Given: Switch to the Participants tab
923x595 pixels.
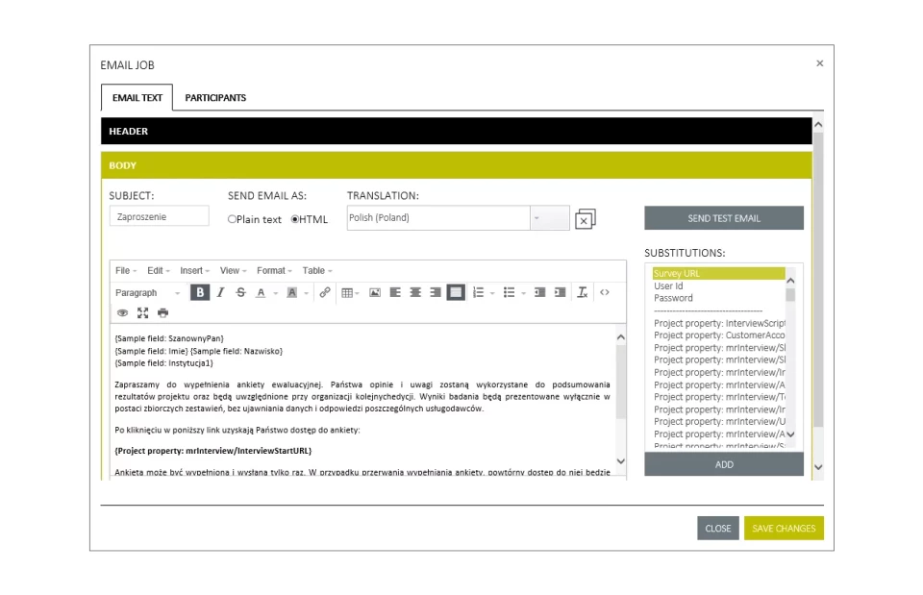Looking at the screenshot, I should tap(215, 98).
